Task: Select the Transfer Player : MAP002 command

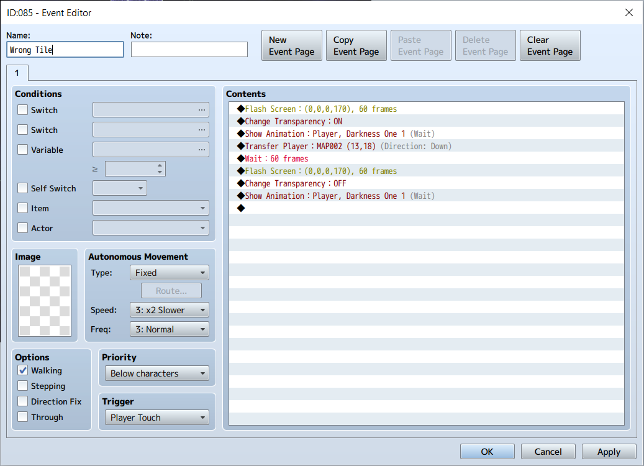Action: 426,146
